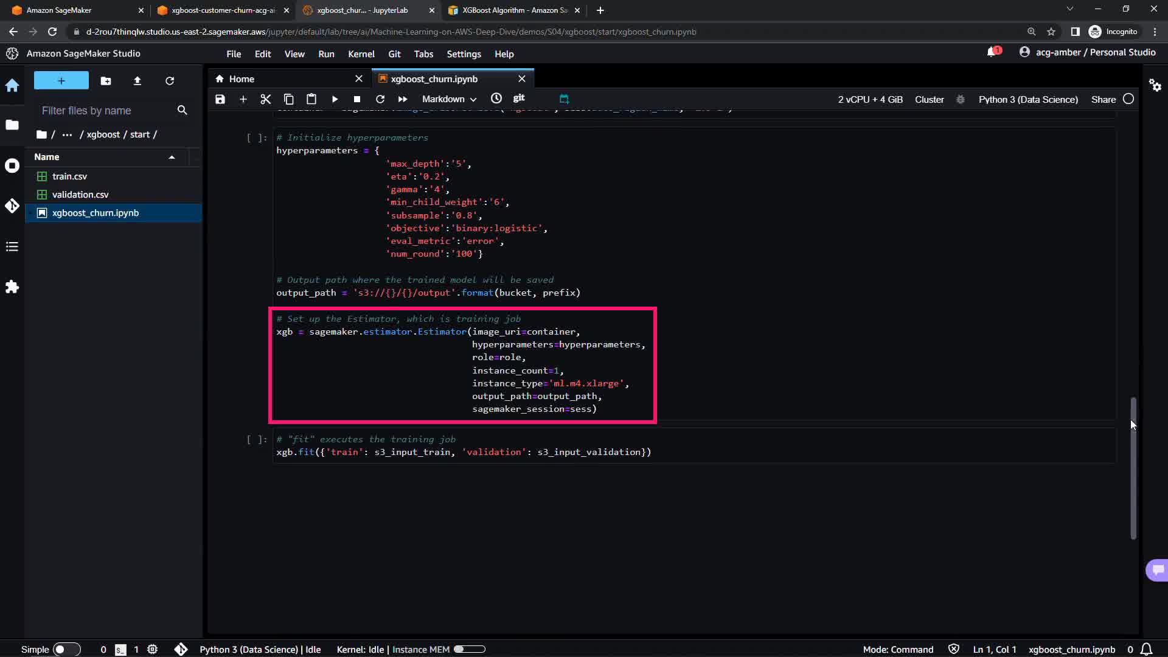Cut the selected cell
The image size is (1168, 657).
[265, 99]
